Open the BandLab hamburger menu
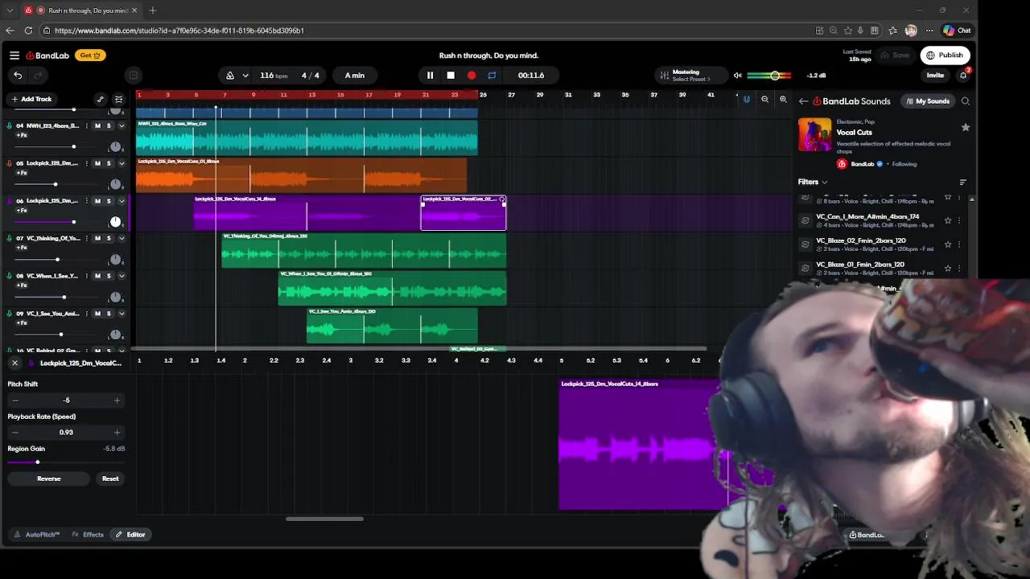 [14, 55]
